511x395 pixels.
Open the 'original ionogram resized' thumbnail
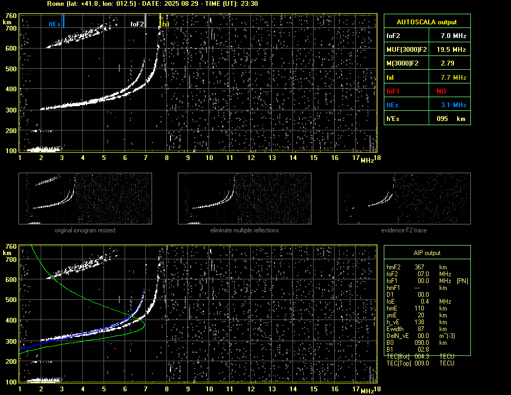point(85,199)
